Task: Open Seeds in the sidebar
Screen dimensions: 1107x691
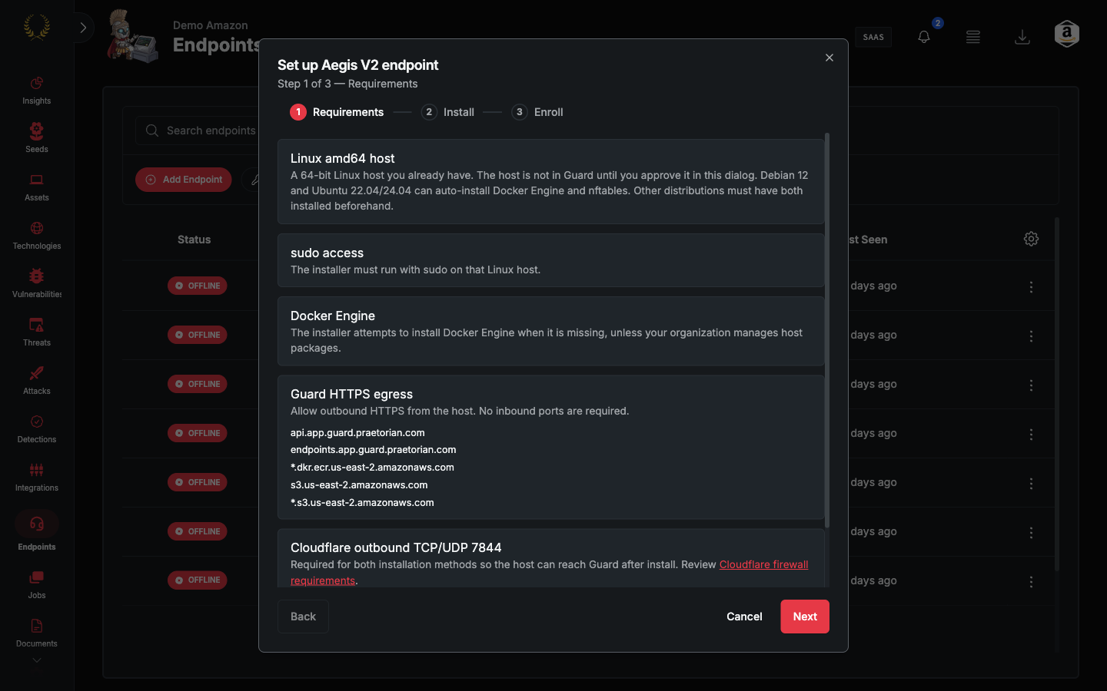Action: [x=36, y=139]
